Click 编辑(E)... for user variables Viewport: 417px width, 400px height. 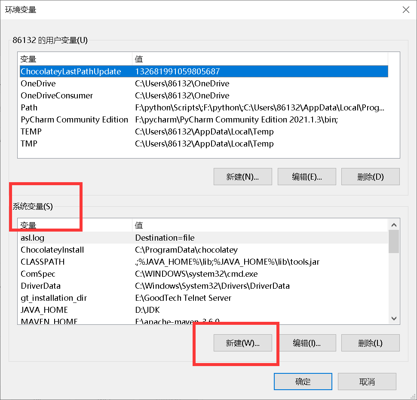pos(307,177)
